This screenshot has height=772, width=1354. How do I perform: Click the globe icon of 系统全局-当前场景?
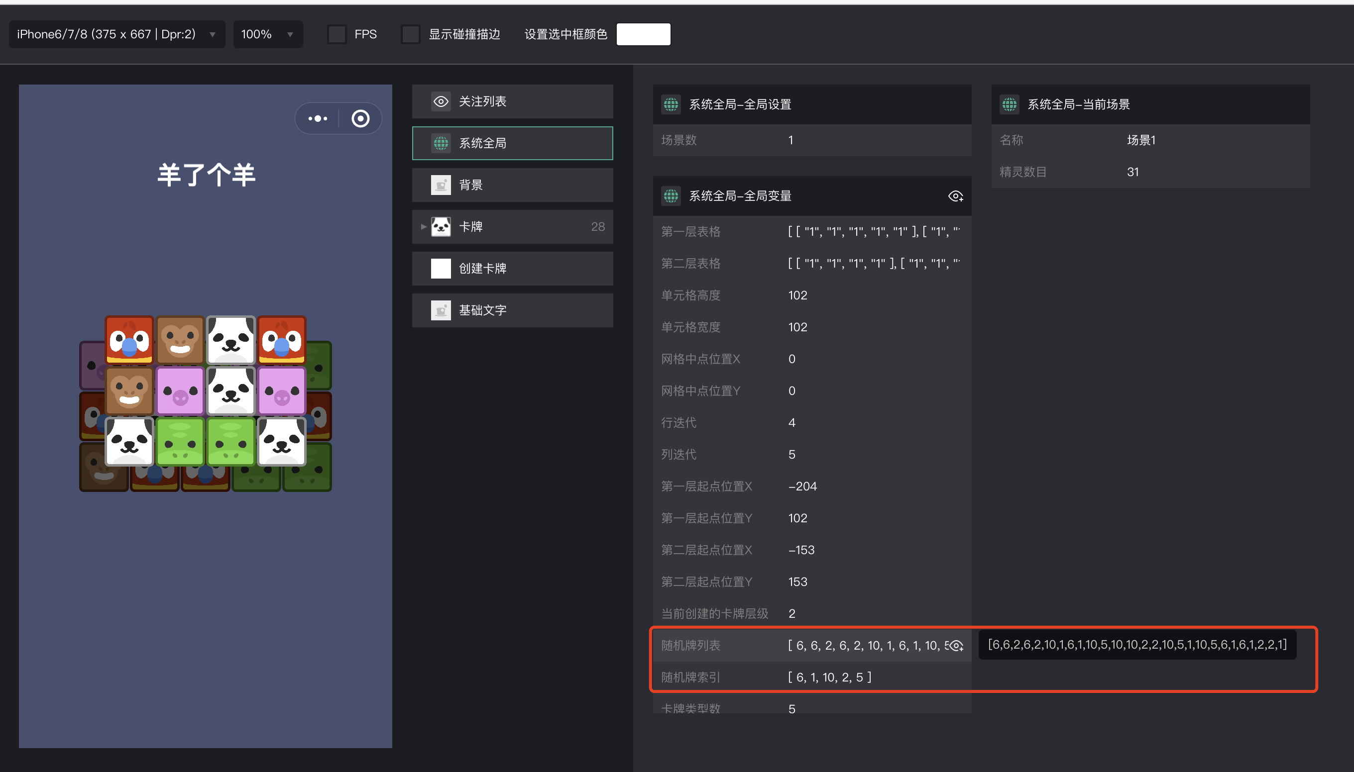coord(1009,104)
